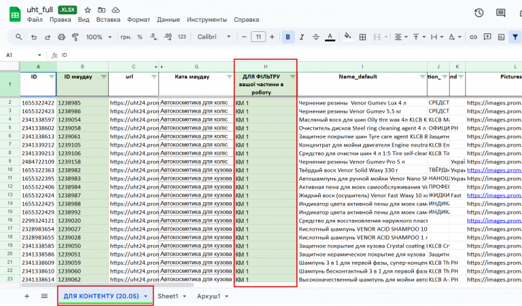Toggle strikethrough formatting
The height and width of the screenshot is (306, 522).
click(x=315, y=37)
